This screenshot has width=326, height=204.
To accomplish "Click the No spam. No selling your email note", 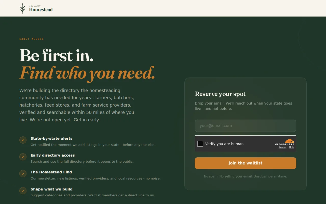I will (x=246, y=176).
